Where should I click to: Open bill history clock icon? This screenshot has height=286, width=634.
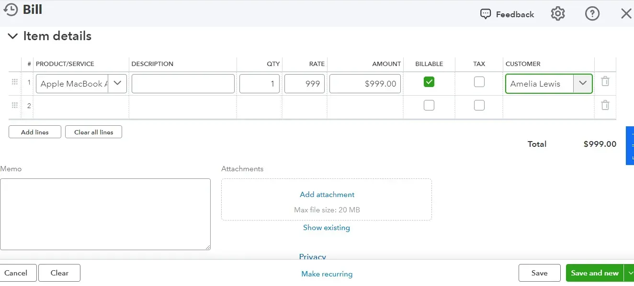click(11, 10)
